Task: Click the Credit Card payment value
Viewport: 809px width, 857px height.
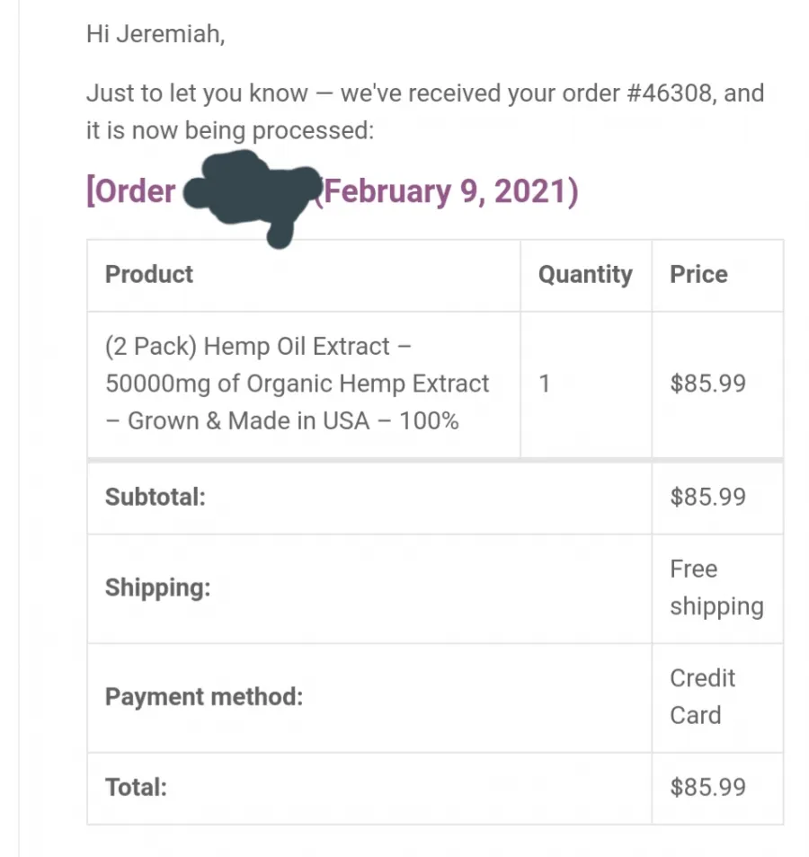Action: pos(702,696)
